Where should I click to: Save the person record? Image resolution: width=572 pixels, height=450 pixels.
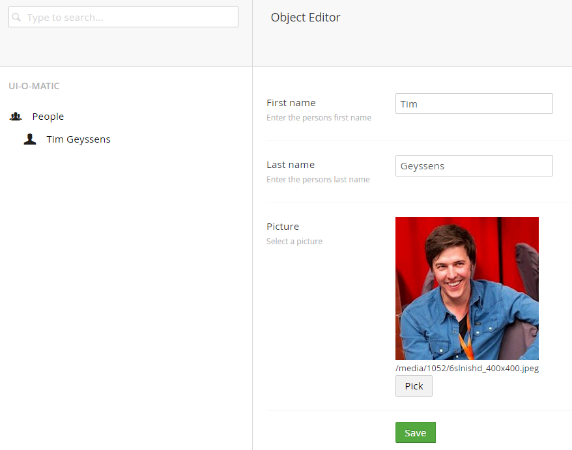tap(416, 432)
